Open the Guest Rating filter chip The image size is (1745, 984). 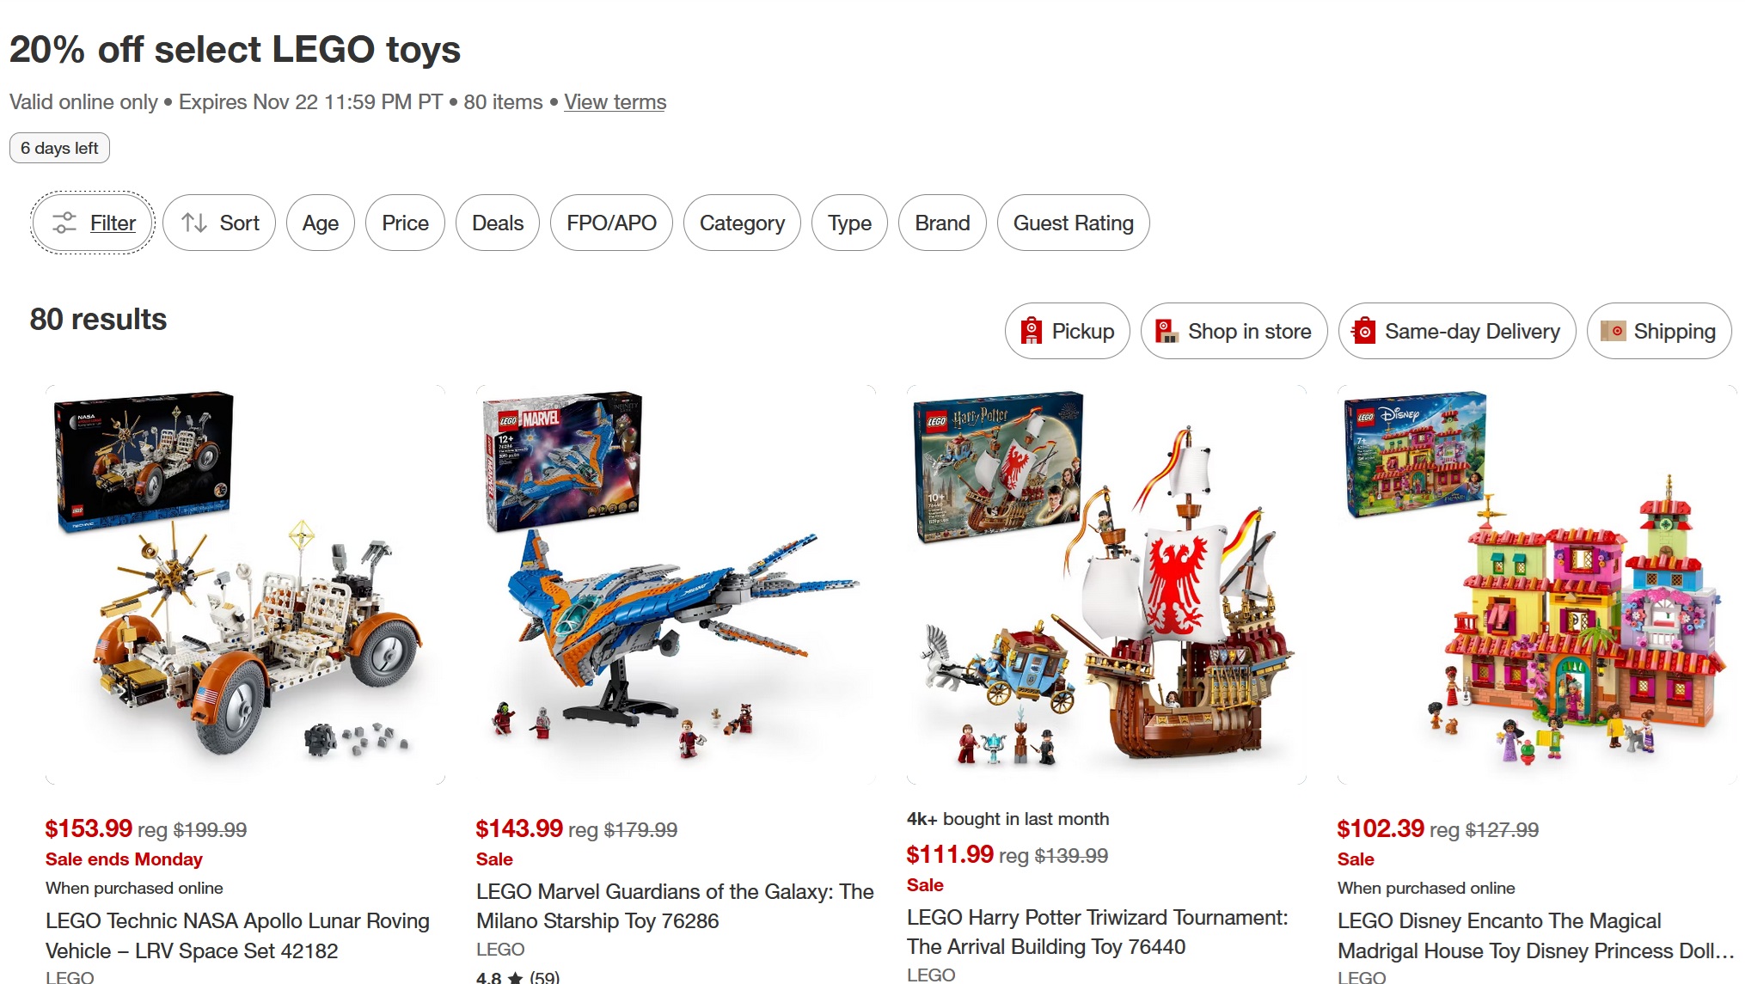pyautogui.click(x=1073, y=223)
